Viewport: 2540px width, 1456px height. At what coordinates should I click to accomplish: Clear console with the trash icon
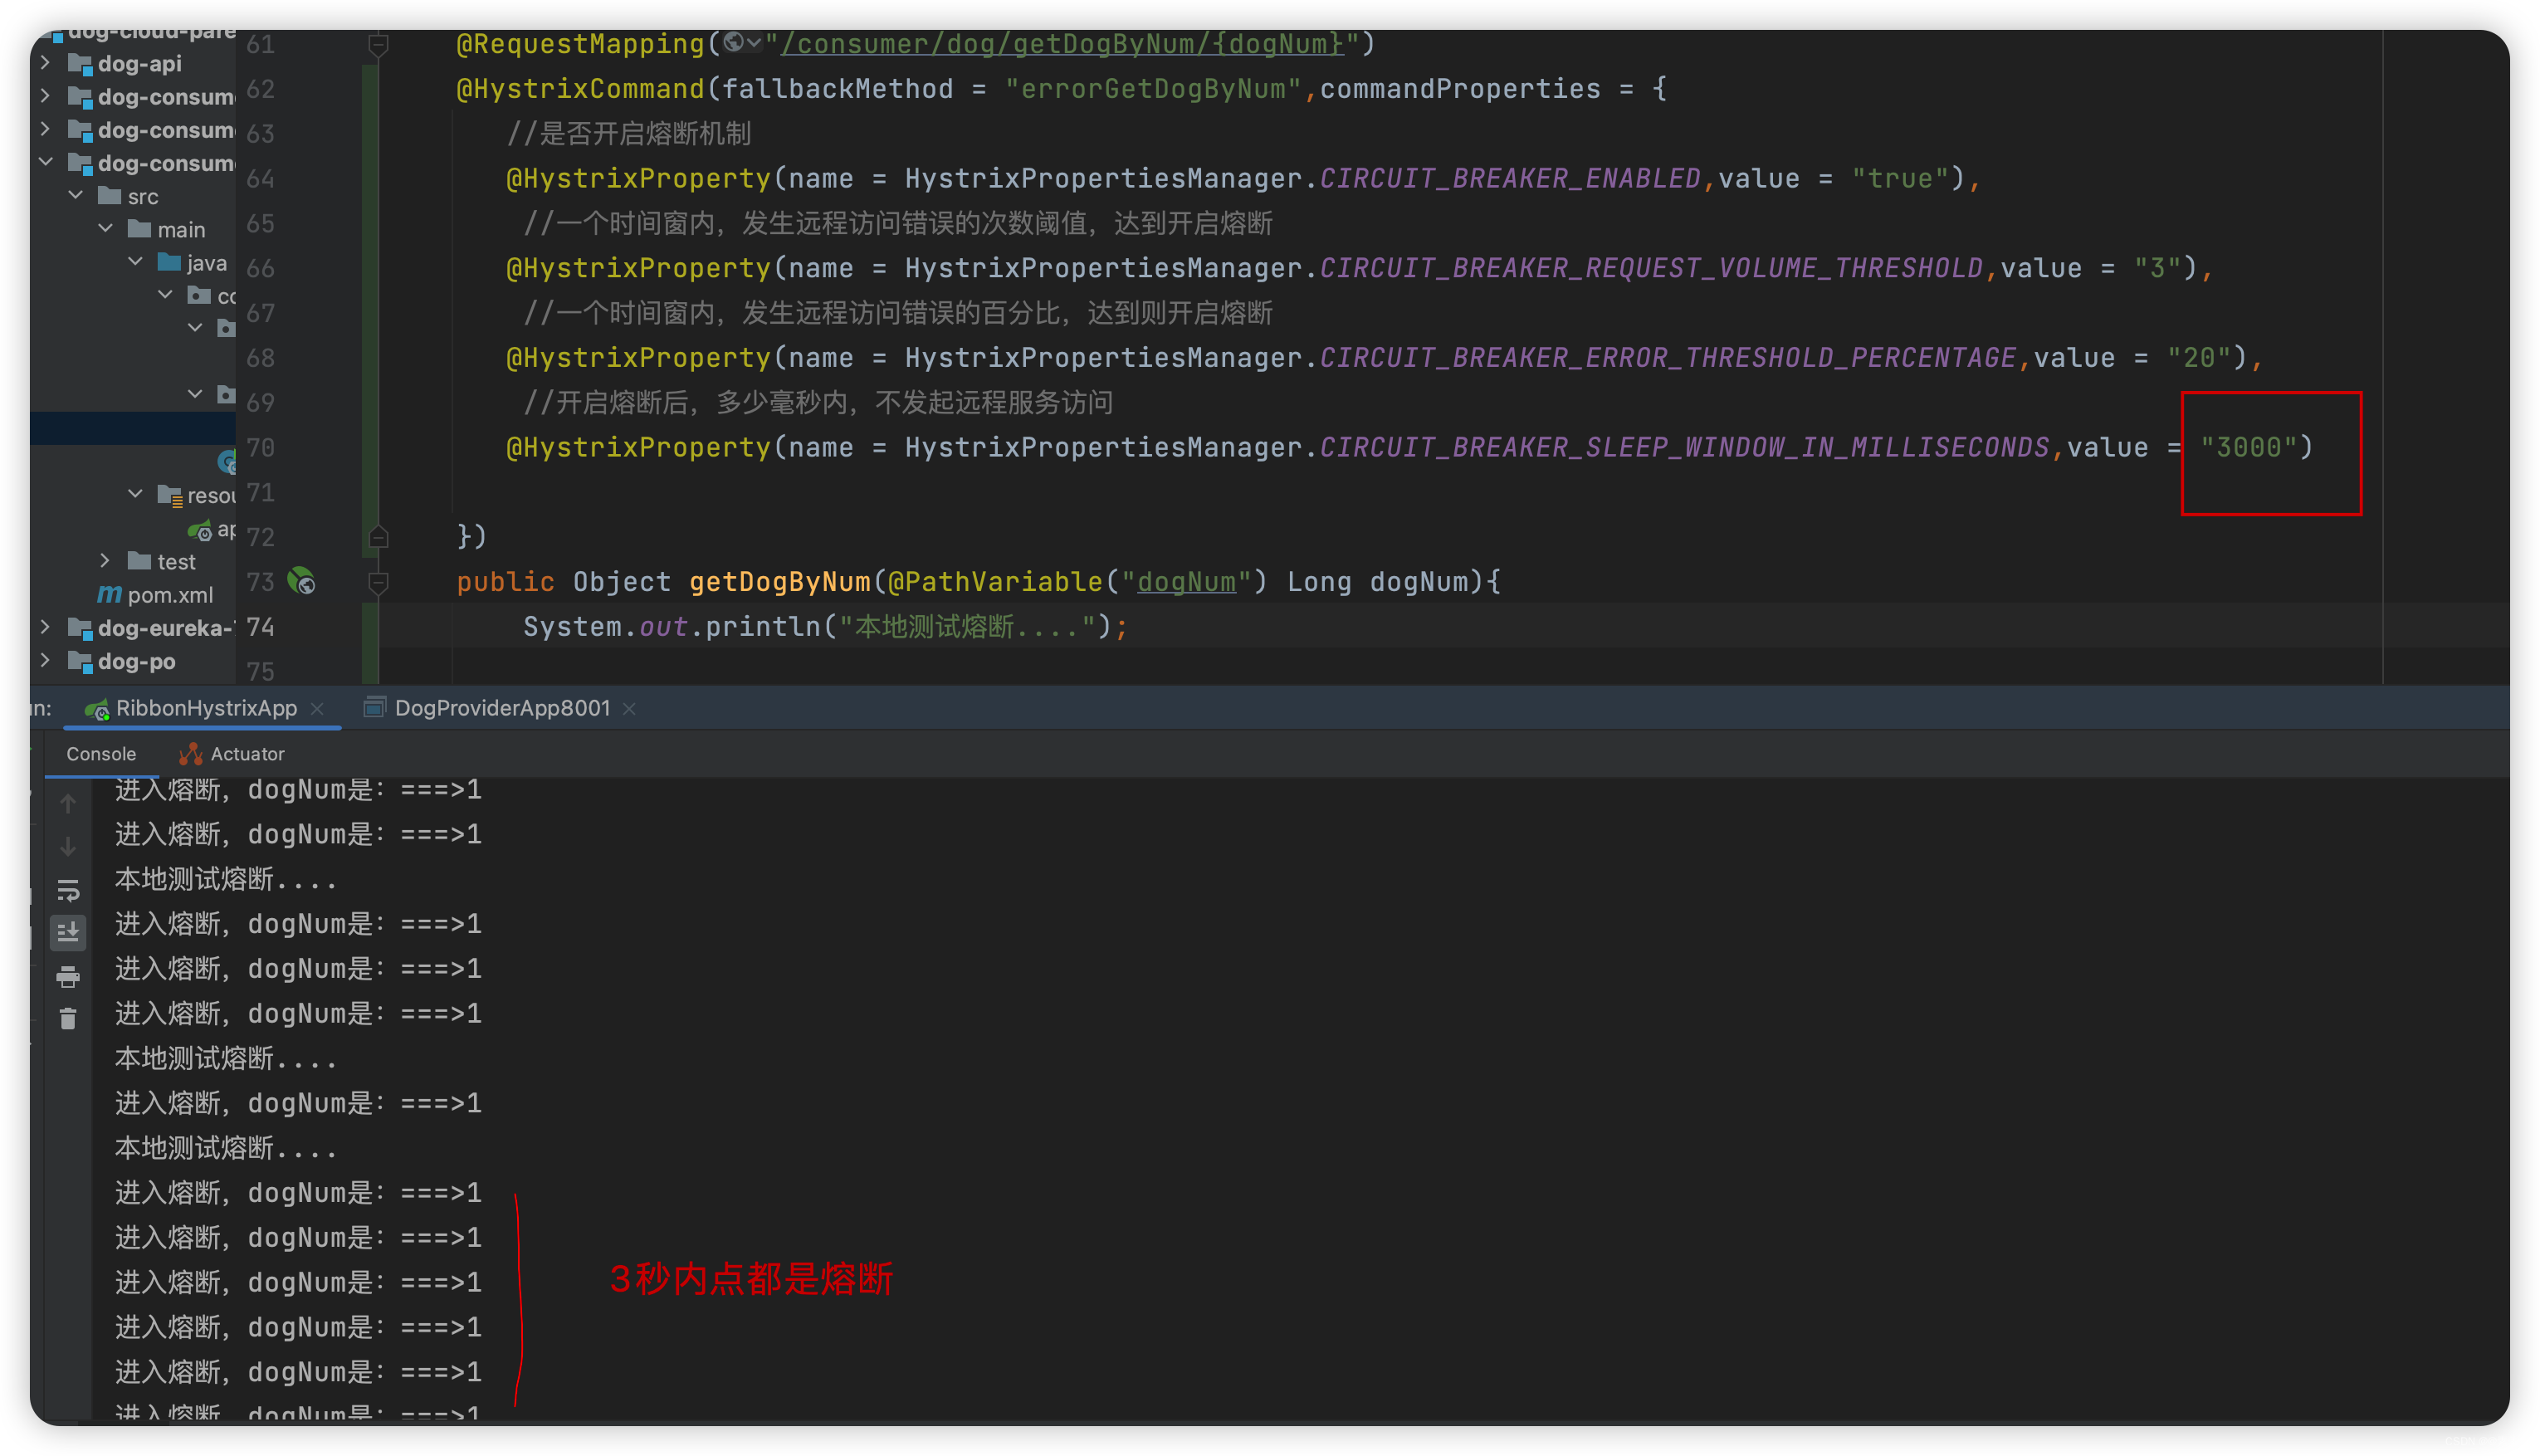pyautogui.click(x=68, y=1019)
